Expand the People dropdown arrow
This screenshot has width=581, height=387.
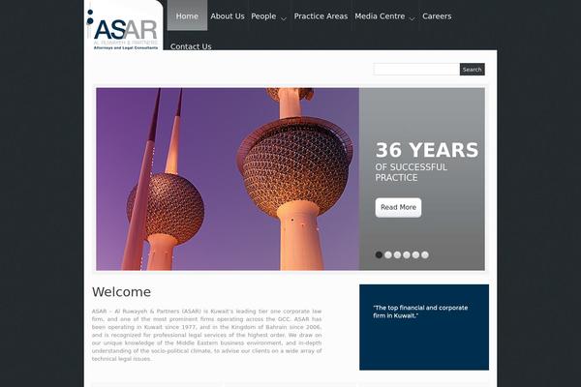coord(284,18)
